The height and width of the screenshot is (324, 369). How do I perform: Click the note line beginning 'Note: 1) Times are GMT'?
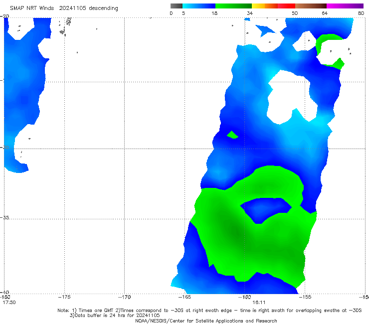pos(209,311)
